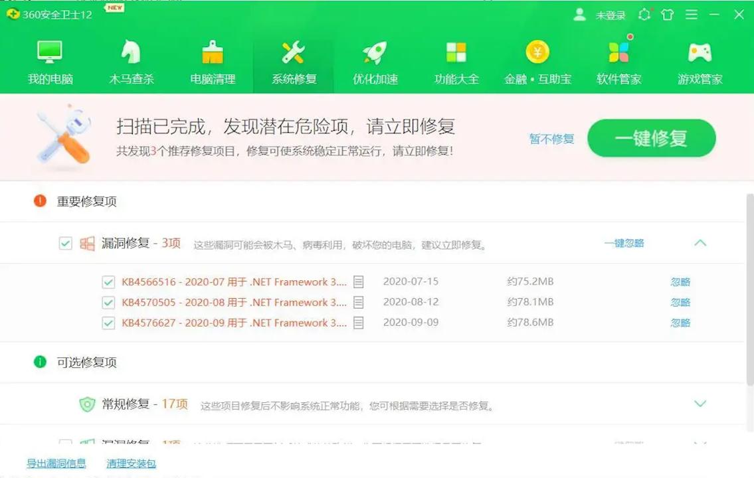The image size is (754, 478).
Task: Collapse the 漏洞修复 vulnerability list
Action: coord(701,243)
